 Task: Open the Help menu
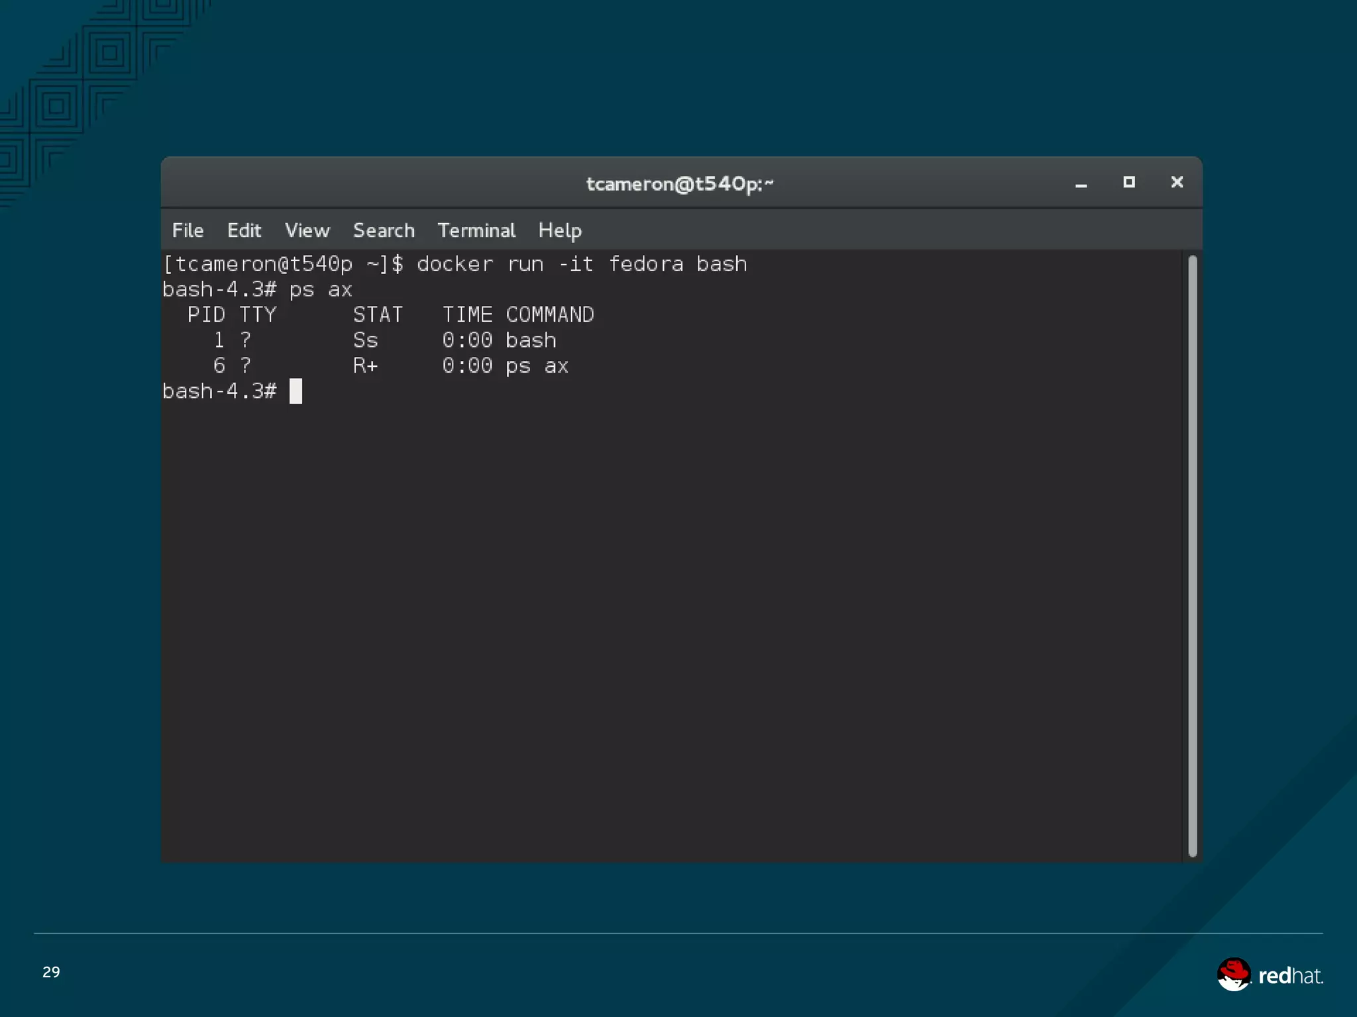(x=559, y=230)
